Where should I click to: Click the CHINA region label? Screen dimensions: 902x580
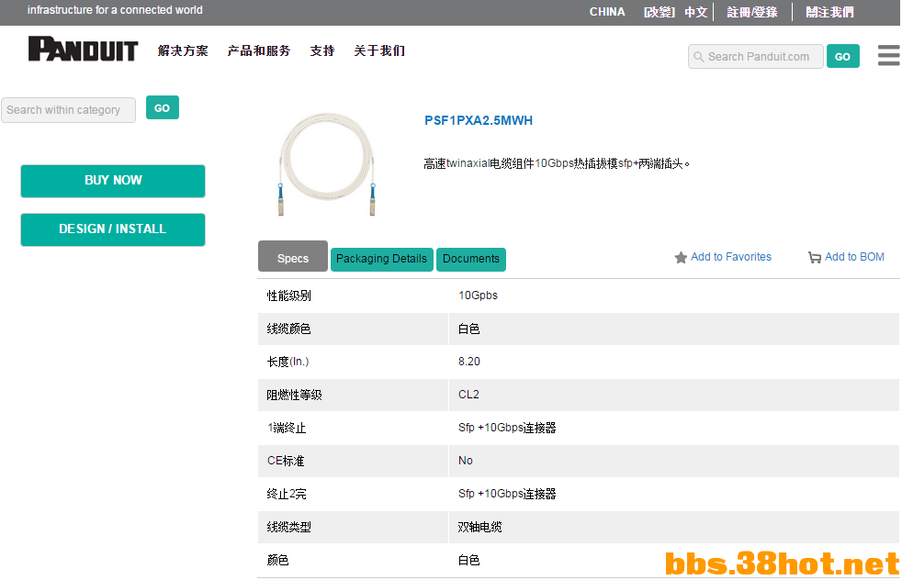(607, 12)
